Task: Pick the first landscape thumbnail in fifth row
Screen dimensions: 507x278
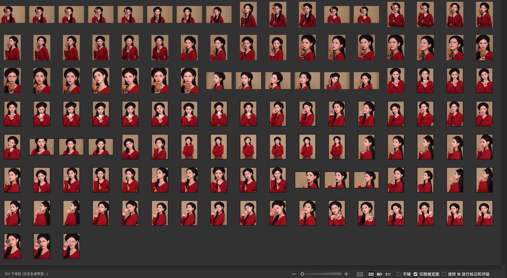Action: [x=42, y=147]
